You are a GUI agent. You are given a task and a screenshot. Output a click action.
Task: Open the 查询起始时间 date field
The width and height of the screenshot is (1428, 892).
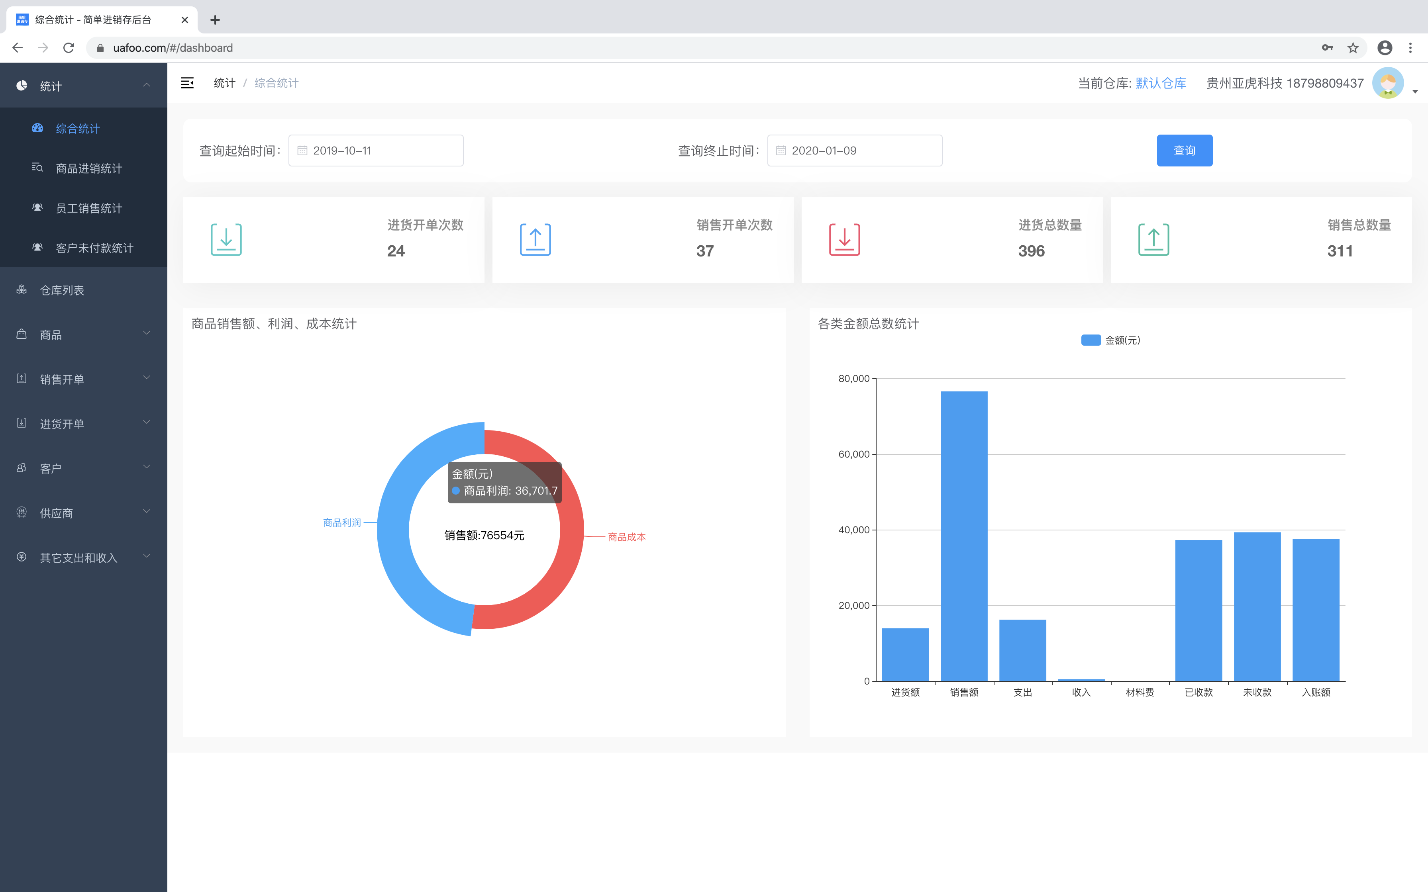[x=376, y=151]
